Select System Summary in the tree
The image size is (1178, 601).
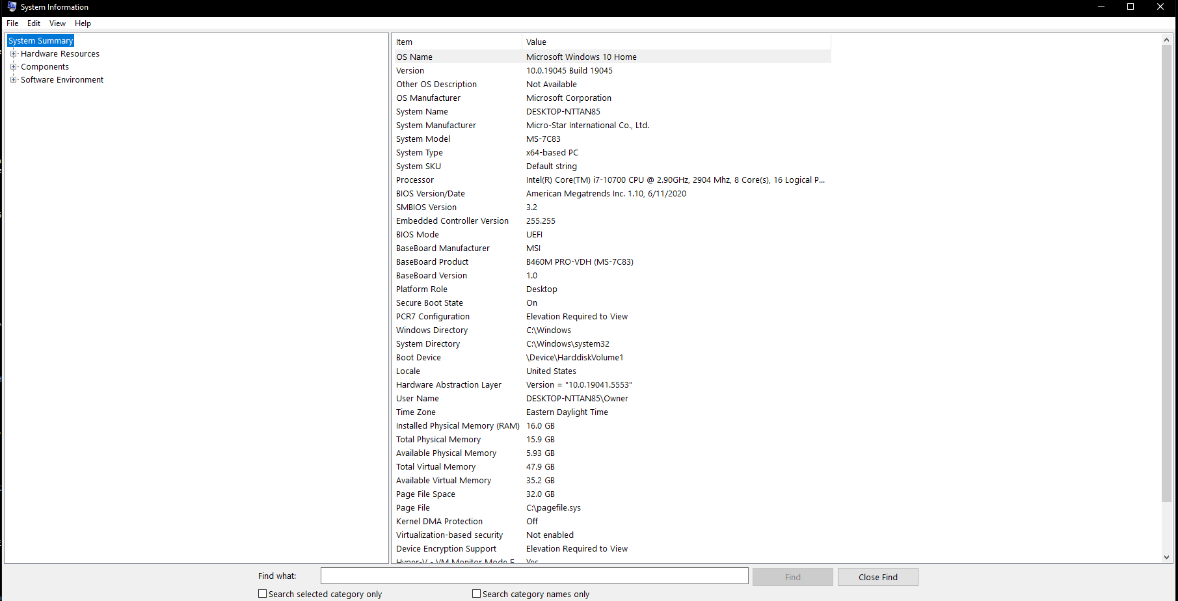[40, 40]
